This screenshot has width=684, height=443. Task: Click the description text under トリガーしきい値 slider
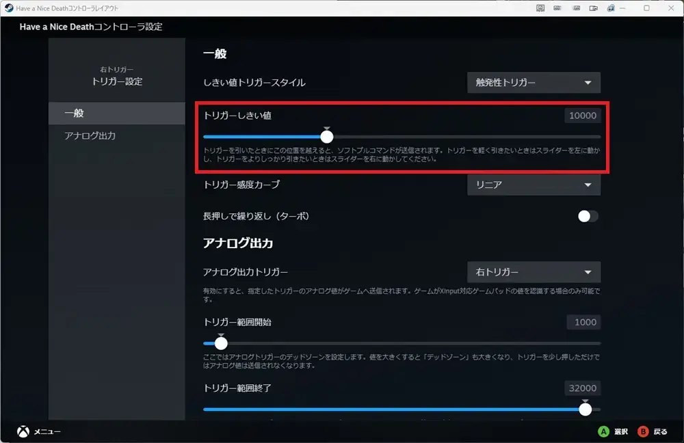point(402,155)
